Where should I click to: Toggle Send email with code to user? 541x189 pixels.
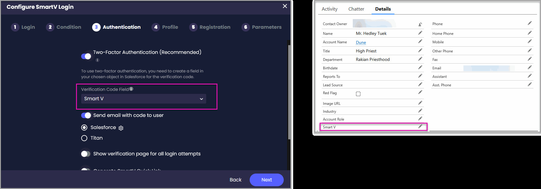pos(86,115)
